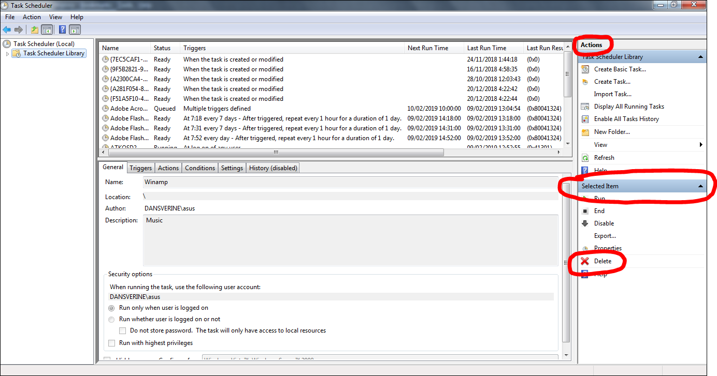
Task: Open the View submenu arrow in Actions
Action: [x=701, y=145]
